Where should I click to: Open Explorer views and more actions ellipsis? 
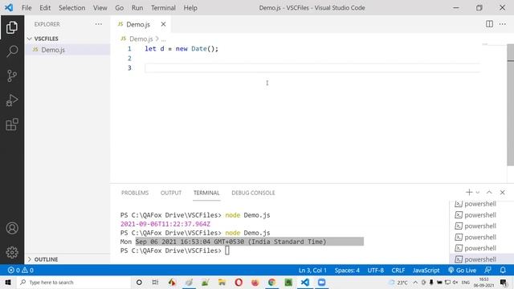[98, 24]
